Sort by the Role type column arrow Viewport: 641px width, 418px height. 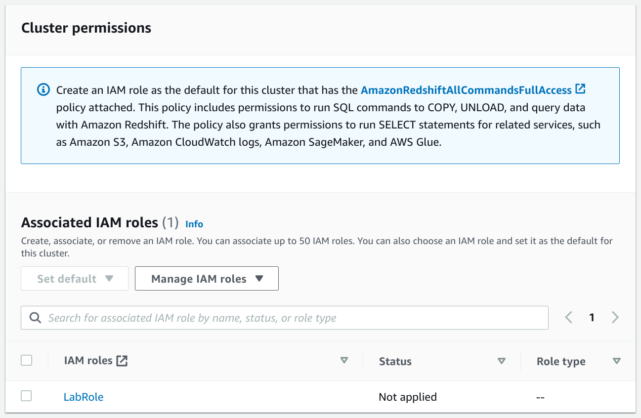(x=616, y=361)
